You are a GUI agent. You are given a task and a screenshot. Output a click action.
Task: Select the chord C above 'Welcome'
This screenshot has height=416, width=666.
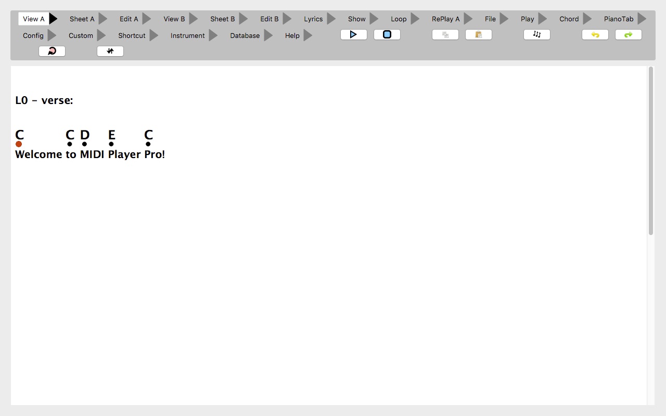click(x=20, y=135)
